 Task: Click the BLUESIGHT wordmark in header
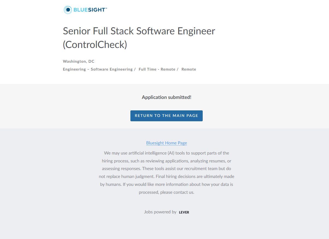pyautogui.click(x=89, y=10)
